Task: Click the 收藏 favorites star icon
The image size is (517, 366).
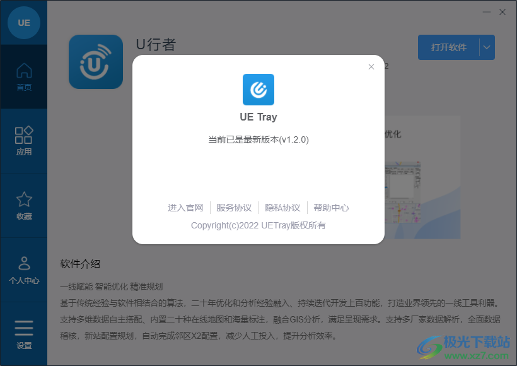Action: coord(24,201)
